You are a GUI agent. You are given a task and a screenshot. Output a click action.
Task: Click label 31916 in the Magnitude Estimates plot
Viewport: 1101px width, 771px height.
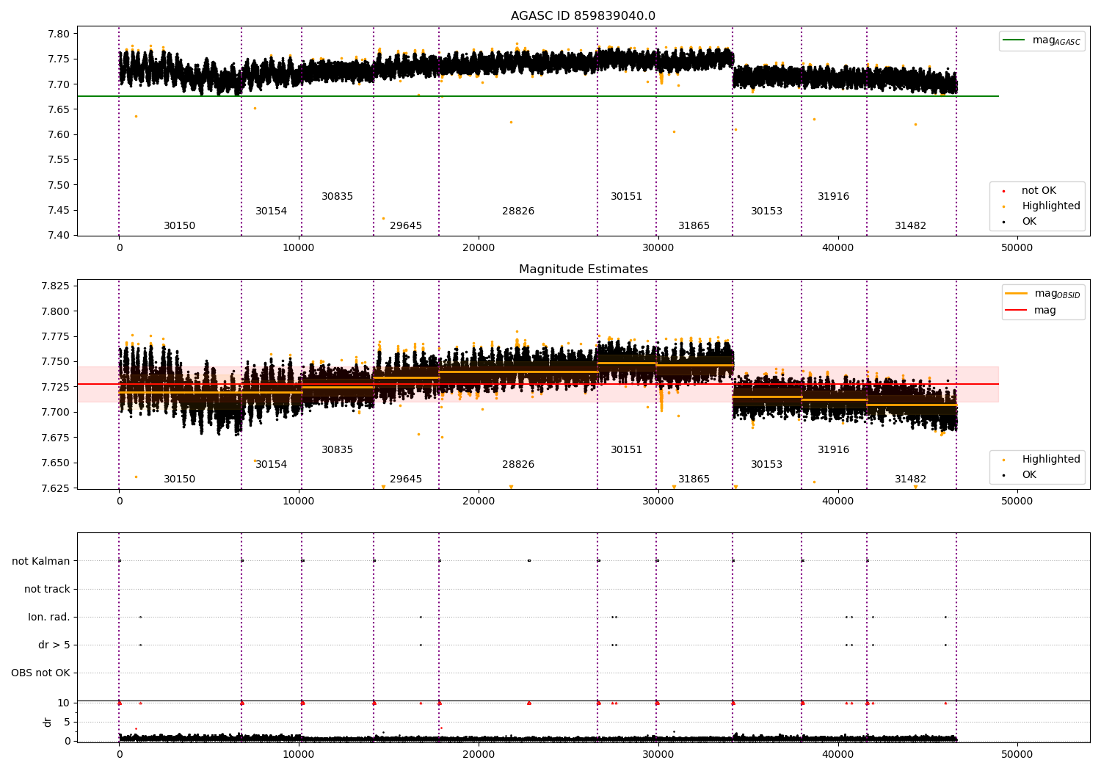(833, 450)
